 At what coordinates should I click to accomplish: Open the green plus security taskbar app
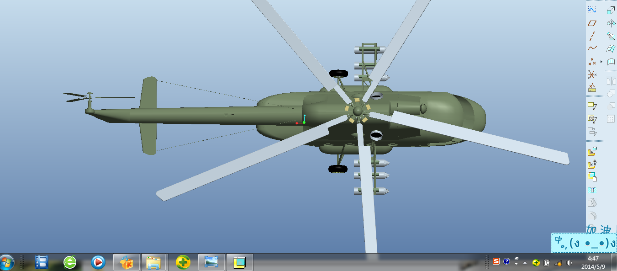[183, 262]
